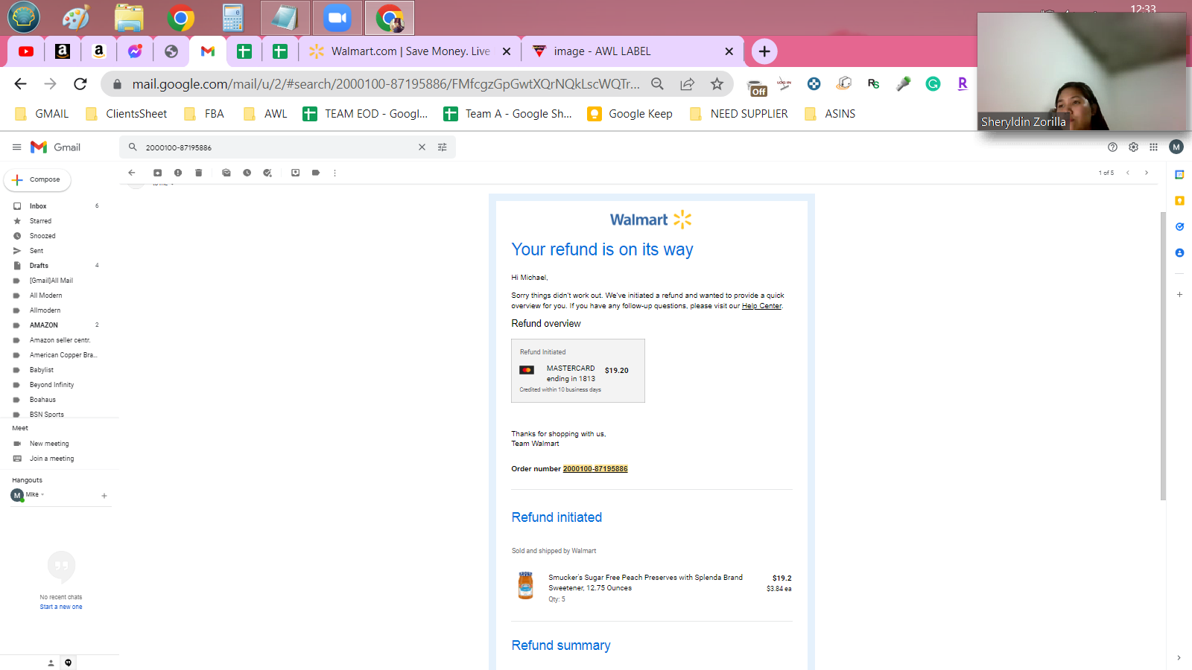Viewport: 1192px width, 670px height.
Task: Click Join a meeting
Action: [51, 459]
